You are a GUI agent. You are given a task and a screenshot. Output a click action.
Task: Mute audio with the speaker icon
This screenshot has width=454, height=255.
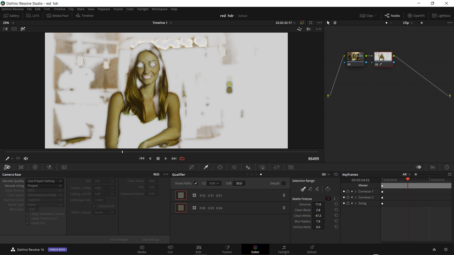coord(26,159)
